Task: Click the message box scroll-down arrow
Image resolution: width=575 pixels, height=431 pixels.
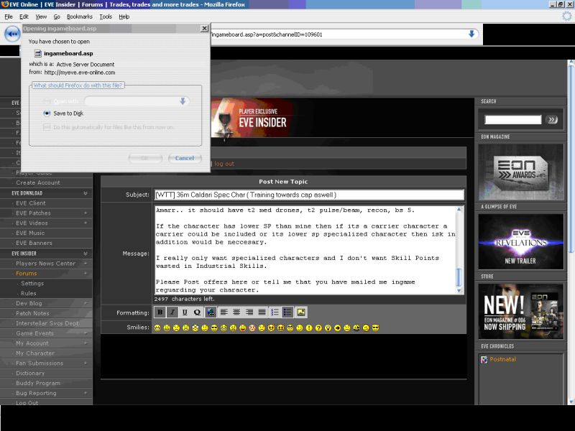Action: tap(459, 291)
